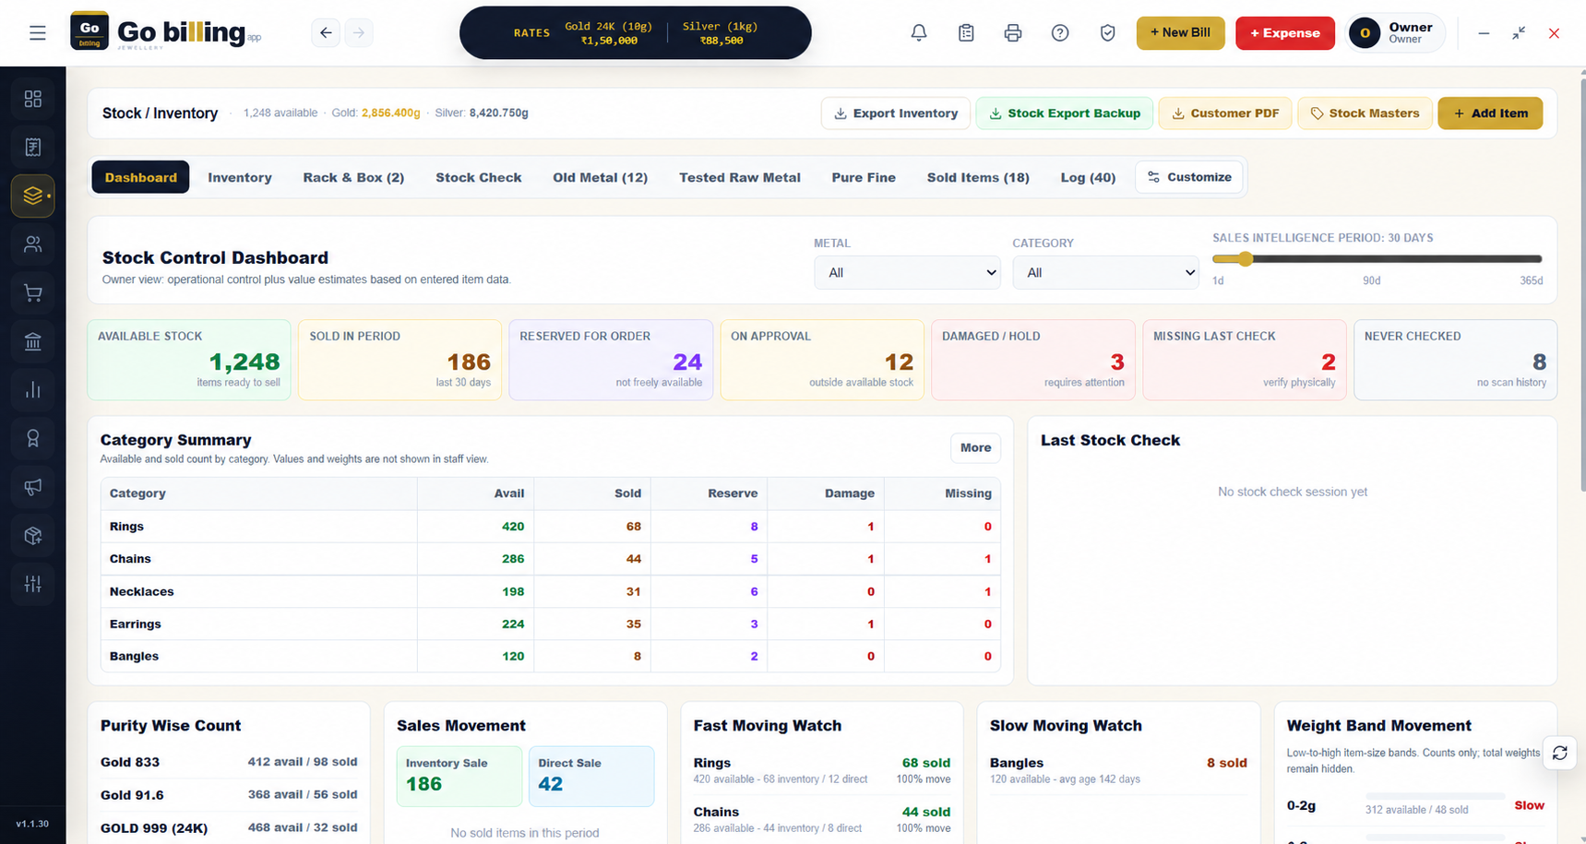Open the Owner account menu
Screen dimensions: 1586x844
[x=1395, y=33]
